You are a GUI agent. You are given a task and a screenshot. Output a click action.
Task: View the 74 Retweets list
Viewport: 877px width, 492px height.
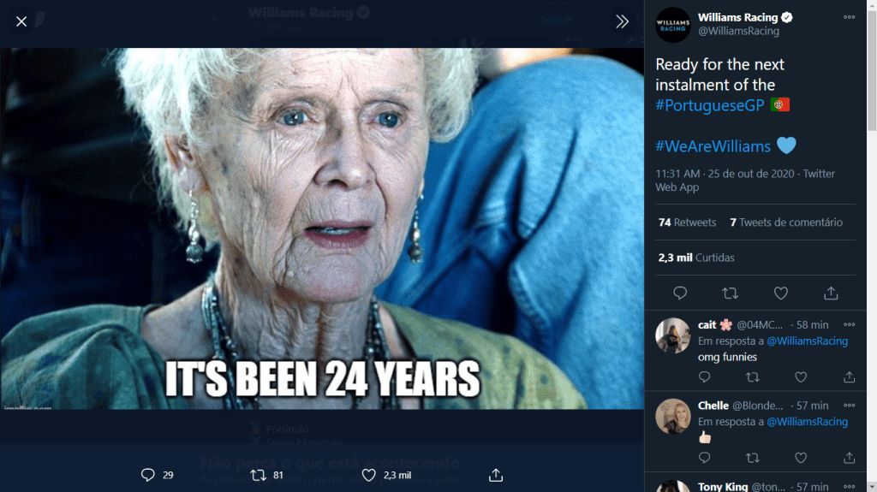[x=687, y=222]
